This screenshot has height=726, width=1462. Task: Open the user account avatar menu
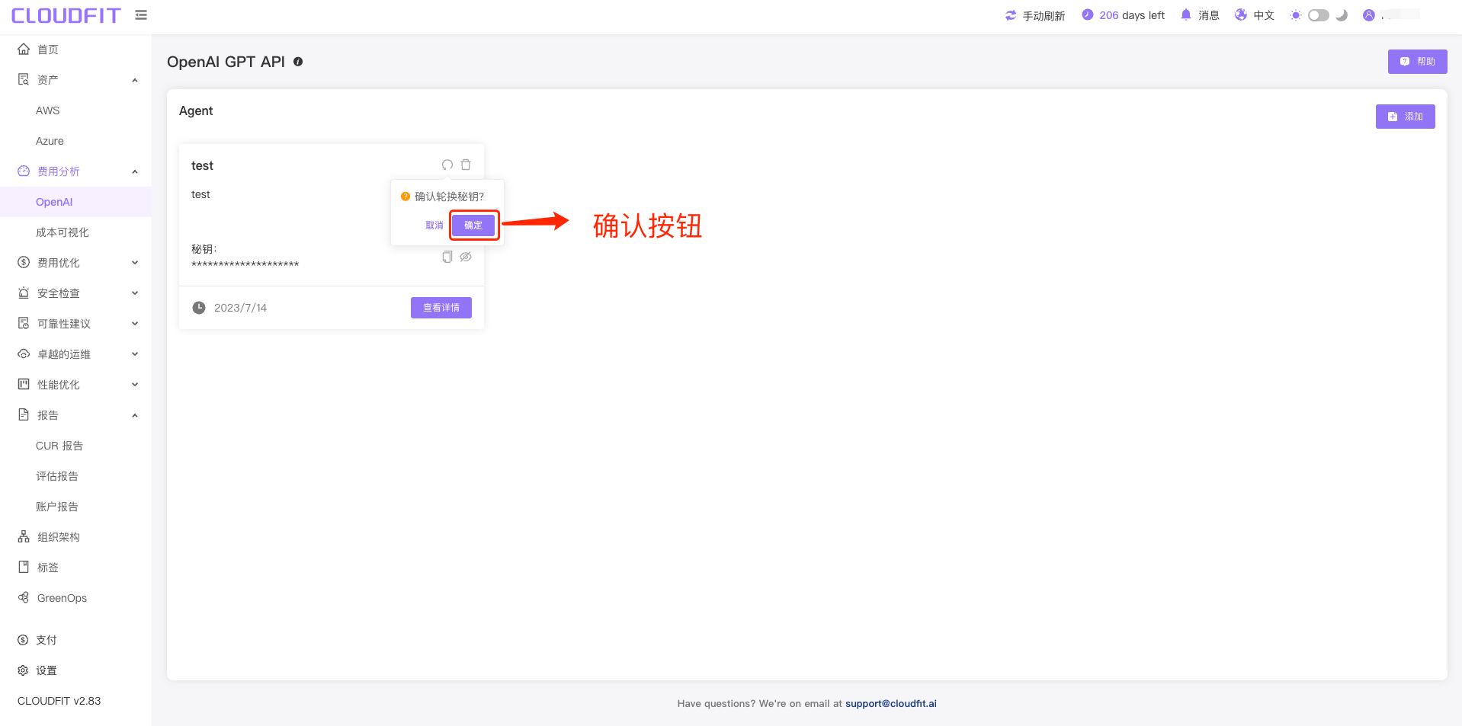pyautogui.click(x=1369, y=15)
